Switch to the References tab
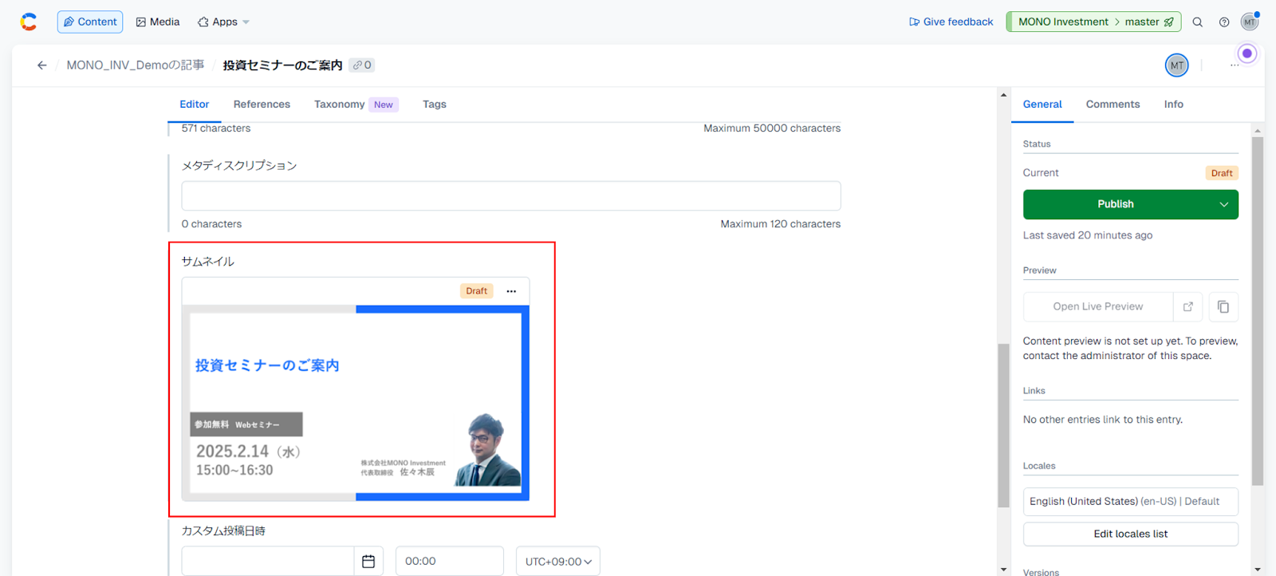Image resolution: width=1276 pixels, height=576 pixels. pyautogui.click(x=262, y=105)
